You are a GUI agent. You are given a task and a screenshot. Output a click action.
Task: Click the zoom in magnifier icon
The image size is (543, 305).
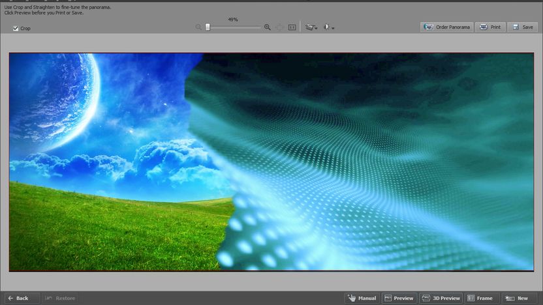[268, 27]
